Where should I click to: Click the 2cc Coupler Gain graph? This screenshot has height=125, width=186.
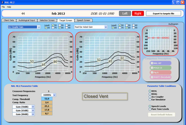tap(41, 57)
